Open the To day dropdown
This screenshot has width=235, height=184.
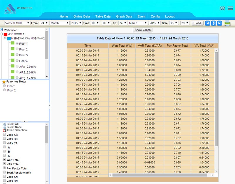pos(123,23)
